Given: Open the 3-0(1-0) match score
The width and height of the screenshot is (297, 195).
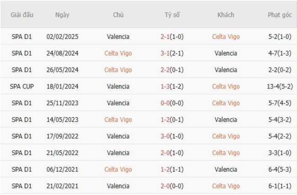Looking at the screenshot, I should (x=172, y=136).
